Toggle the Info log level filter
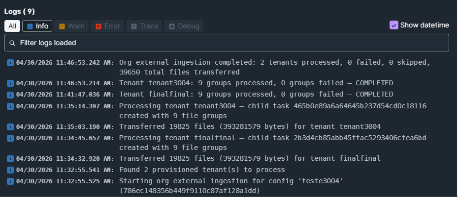The image size is (458, 197). [x=37, y=26]
